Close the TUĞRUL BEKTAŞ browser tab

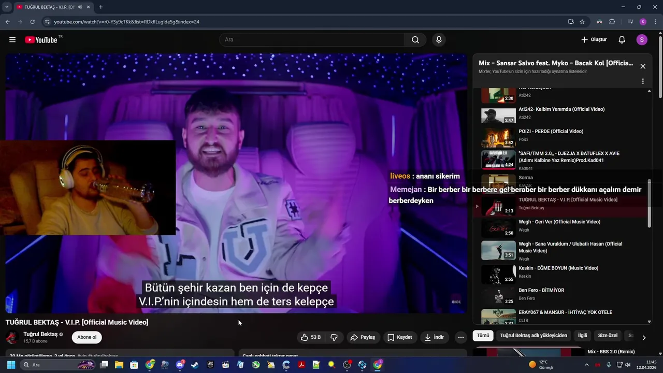click(88, 7)
